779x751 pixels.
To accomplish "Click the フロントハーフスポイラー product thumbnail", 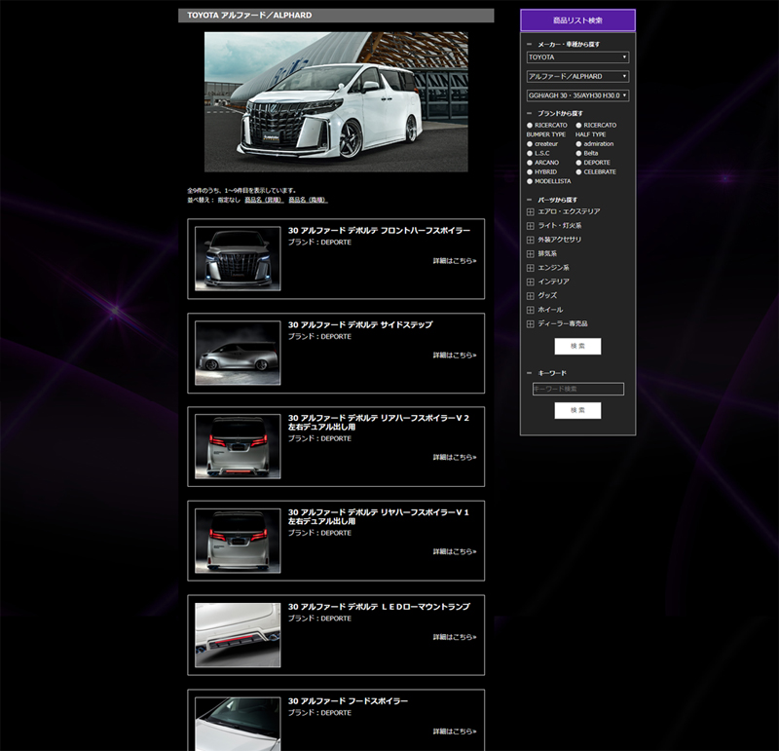I will (238, 259).
